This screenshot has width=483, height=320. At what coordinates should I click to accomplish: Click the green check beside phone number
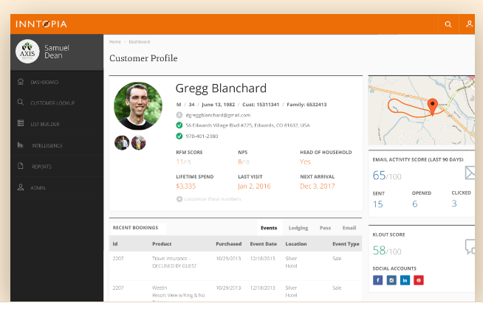(179, 136)
